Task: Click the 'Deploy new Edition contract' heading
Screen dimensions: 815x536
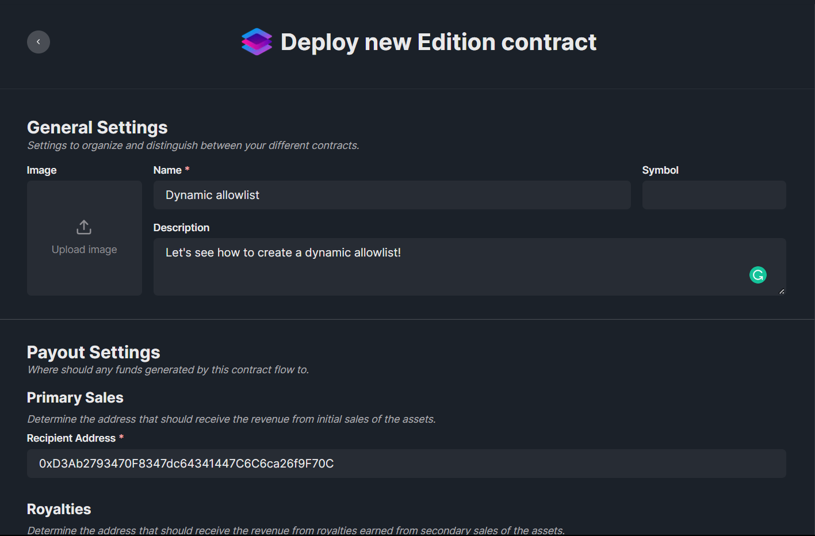Action: pyautogui.click(x=438, y=42)
